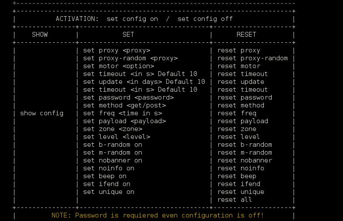The image size is (343, 221).
Task: Select 'set update <in days>' line
Action: point(143,82)
